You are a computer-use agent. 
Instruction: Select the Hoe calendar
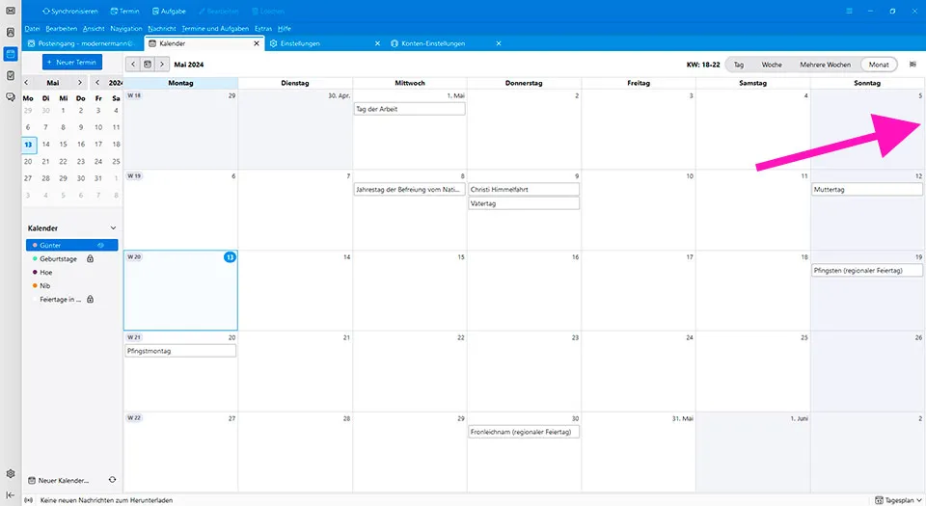46,273
